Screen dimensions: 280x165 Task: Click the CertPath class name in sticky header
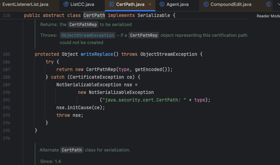point(94,16)
